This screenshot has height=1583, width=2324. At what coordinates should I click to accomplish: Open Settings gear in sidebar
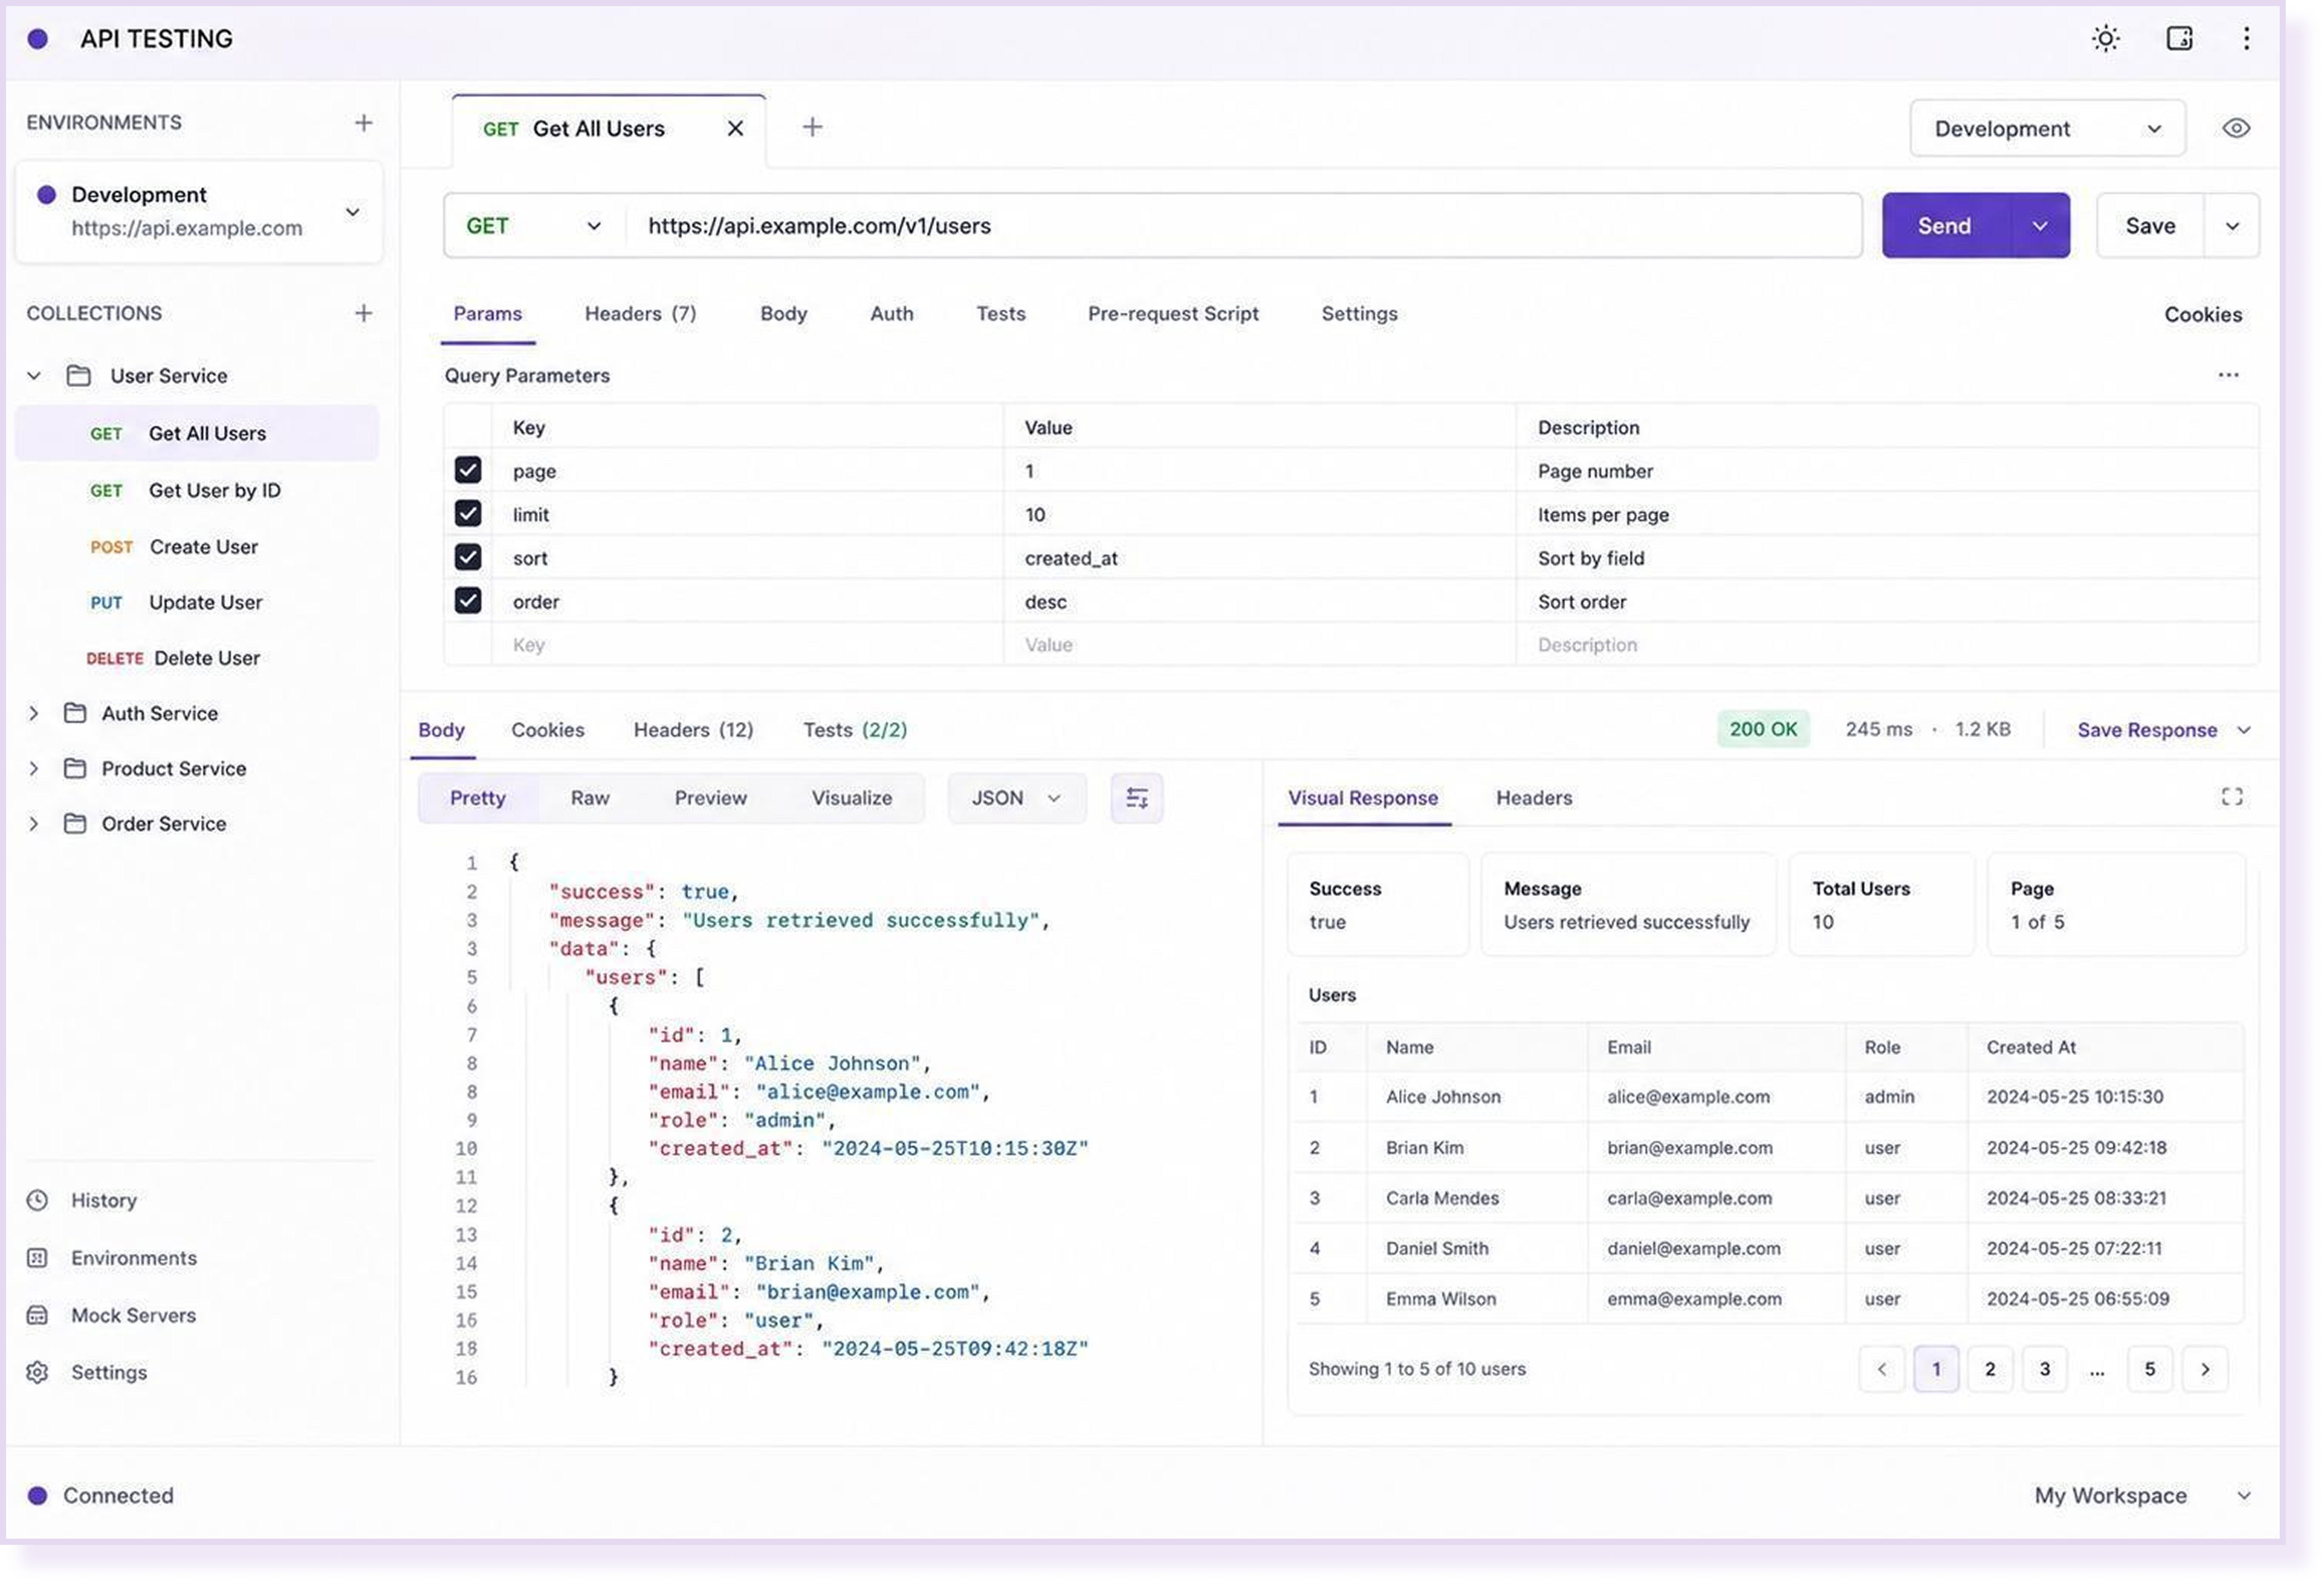[87, 1372]
